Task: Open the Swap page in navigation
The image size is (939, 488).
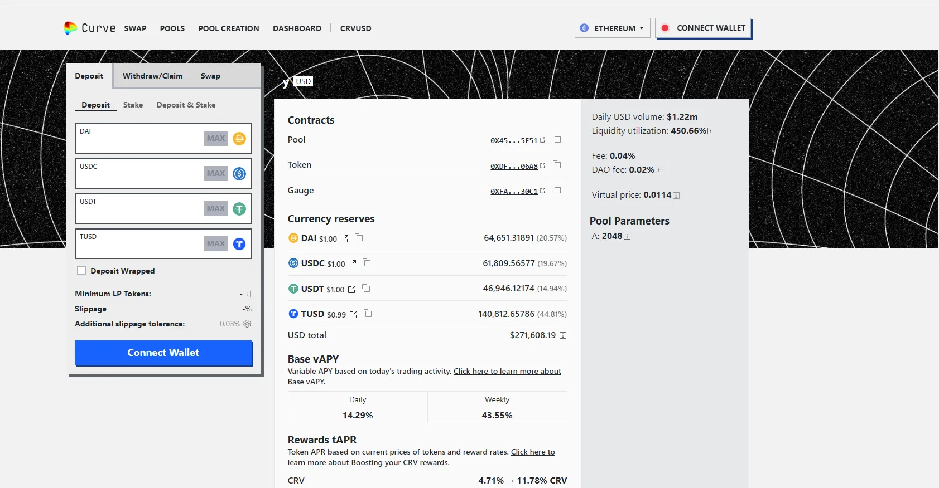Action: coord(135,28)
